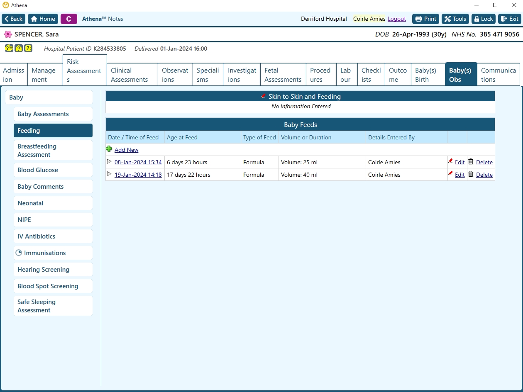Click the green plus Add New icon

click(109, 149)
